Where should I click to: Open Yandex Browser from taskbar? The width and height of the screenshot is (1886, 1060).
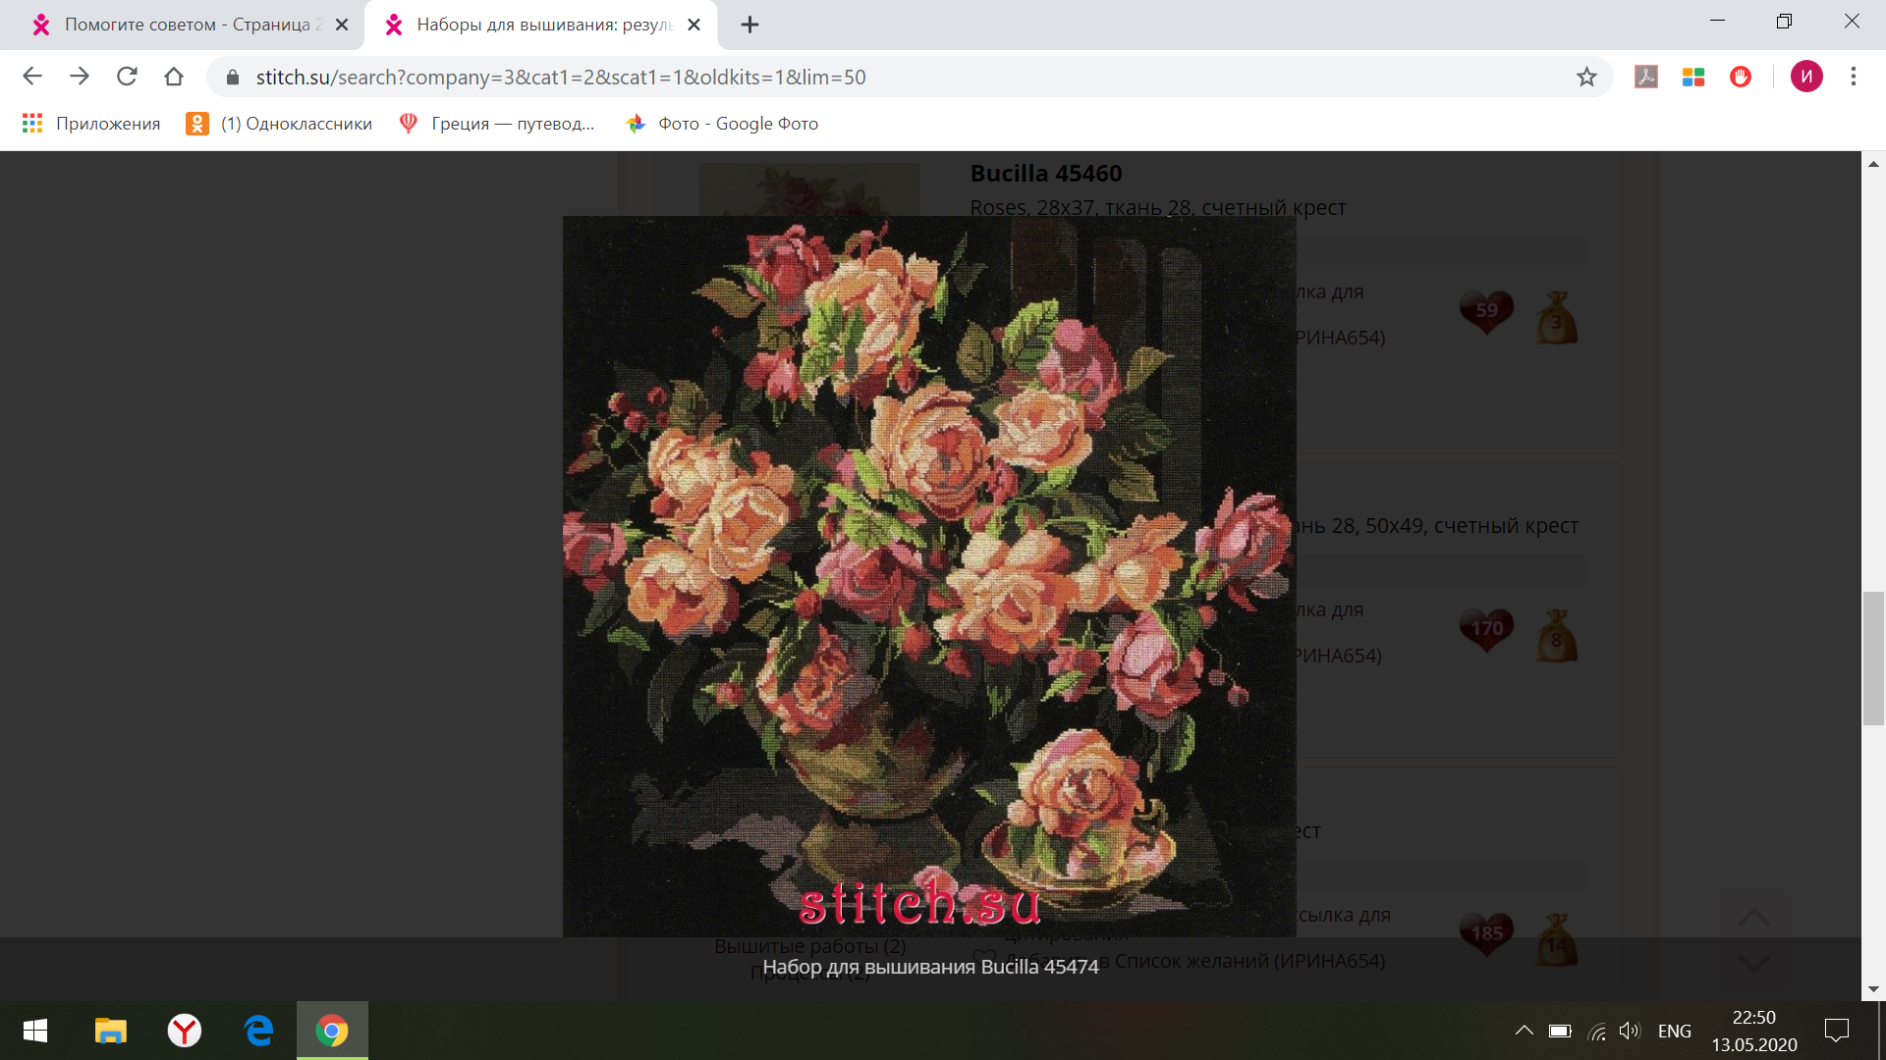184,1031
